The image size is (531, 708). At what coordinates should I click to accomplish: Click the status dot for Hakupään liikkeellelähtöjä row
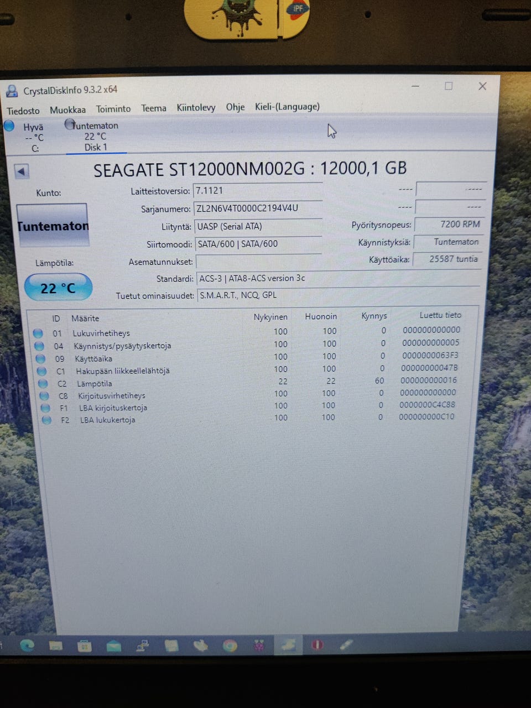tap(41, 371)
